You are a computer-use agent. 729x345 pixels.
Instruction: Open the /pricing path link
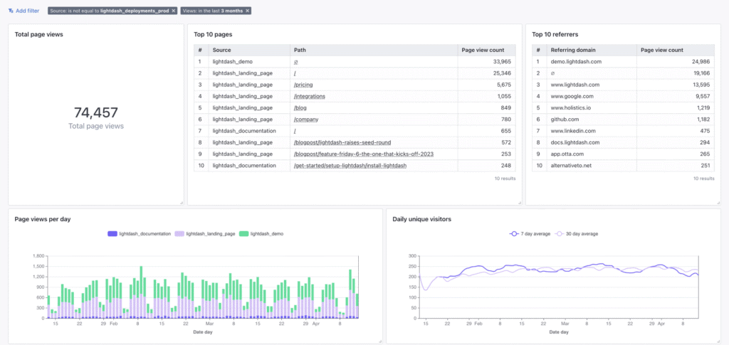pyautogui.click(x=303, y=85)
